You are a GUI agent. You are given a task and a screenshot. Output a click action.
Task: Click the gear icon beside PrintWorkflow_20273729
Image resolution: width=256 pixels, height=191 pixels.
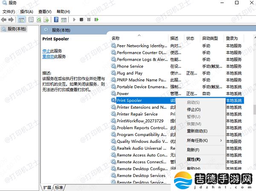[113, 121]
